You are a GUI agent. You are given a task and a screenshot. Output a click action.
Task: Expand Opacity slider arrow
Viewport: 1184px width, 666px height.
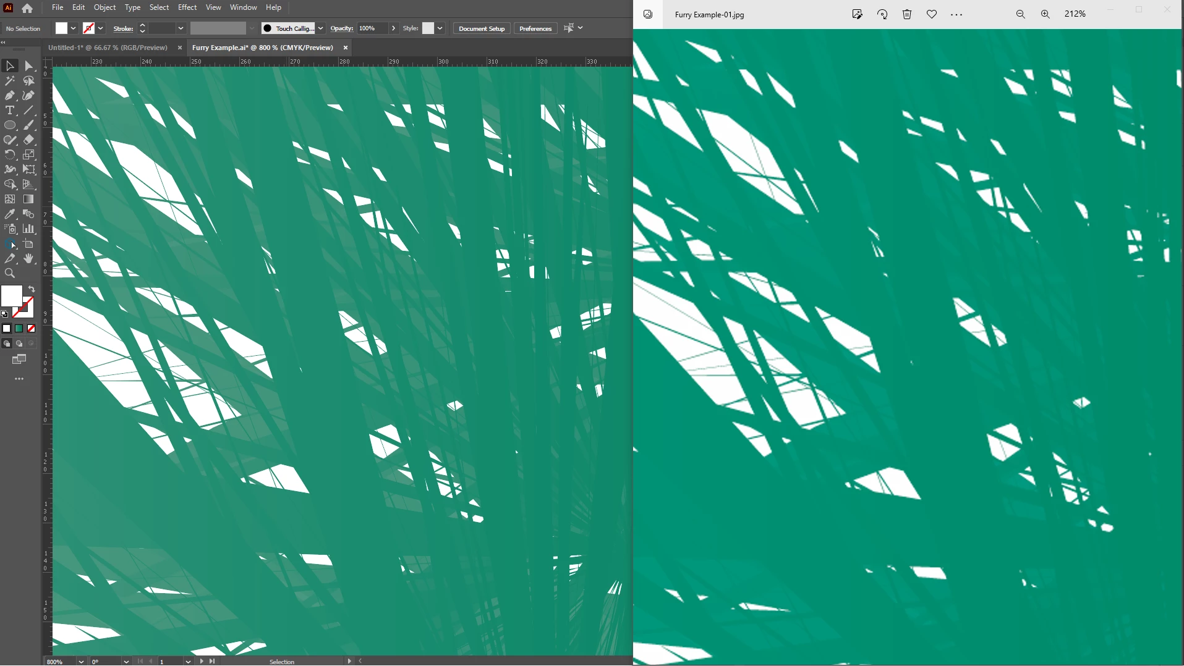click(393, 28)
